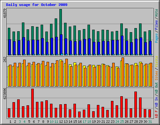
Task: Click the "Pages" legend label
Action: (157, 38)
